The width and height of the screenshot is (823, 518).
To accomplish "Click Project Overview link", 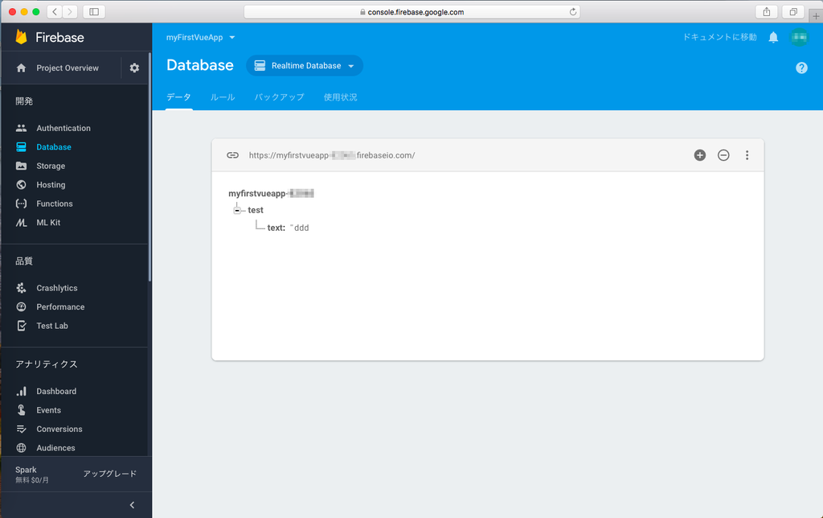I will coord(68,68).
